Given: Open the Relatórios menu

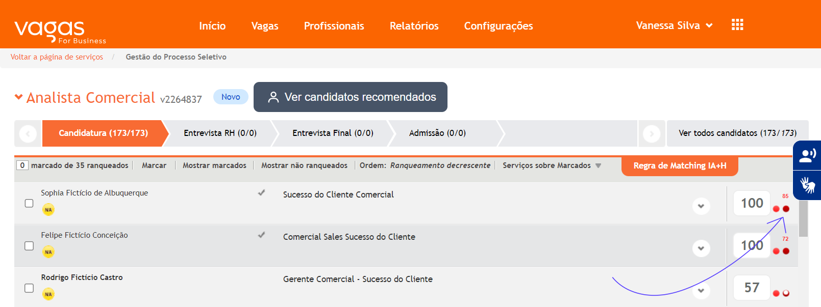Looking at the screenshot, I should pyautogui.click(x=414, y=26).
